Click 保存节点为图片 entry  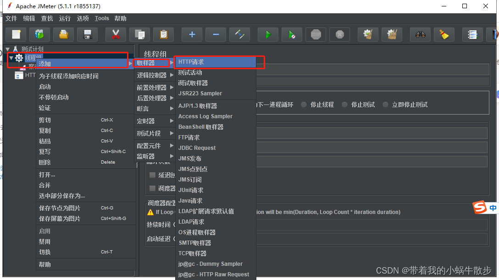tap(86, 208)
